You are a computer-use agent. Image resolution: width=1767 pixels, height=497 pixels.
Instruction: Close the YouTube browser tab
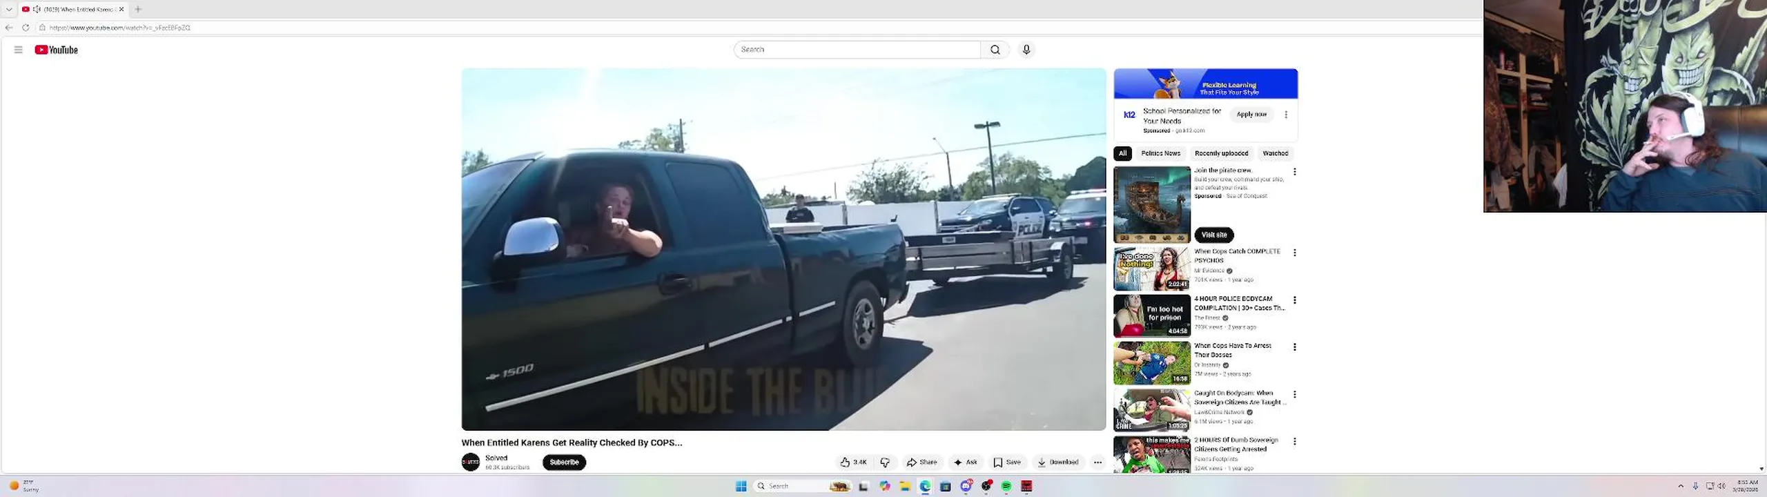(x=121, y=9)
